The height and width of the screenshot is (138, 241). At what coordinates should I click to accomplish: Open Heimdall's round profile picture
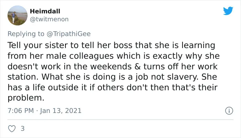pos(18,15)
